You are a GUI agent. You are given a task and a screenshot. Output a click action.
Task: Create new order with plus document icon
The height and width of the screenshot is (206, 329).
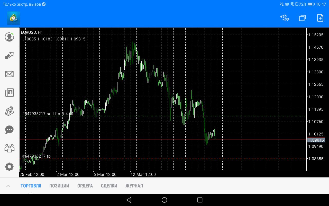(x=320, y=18)
